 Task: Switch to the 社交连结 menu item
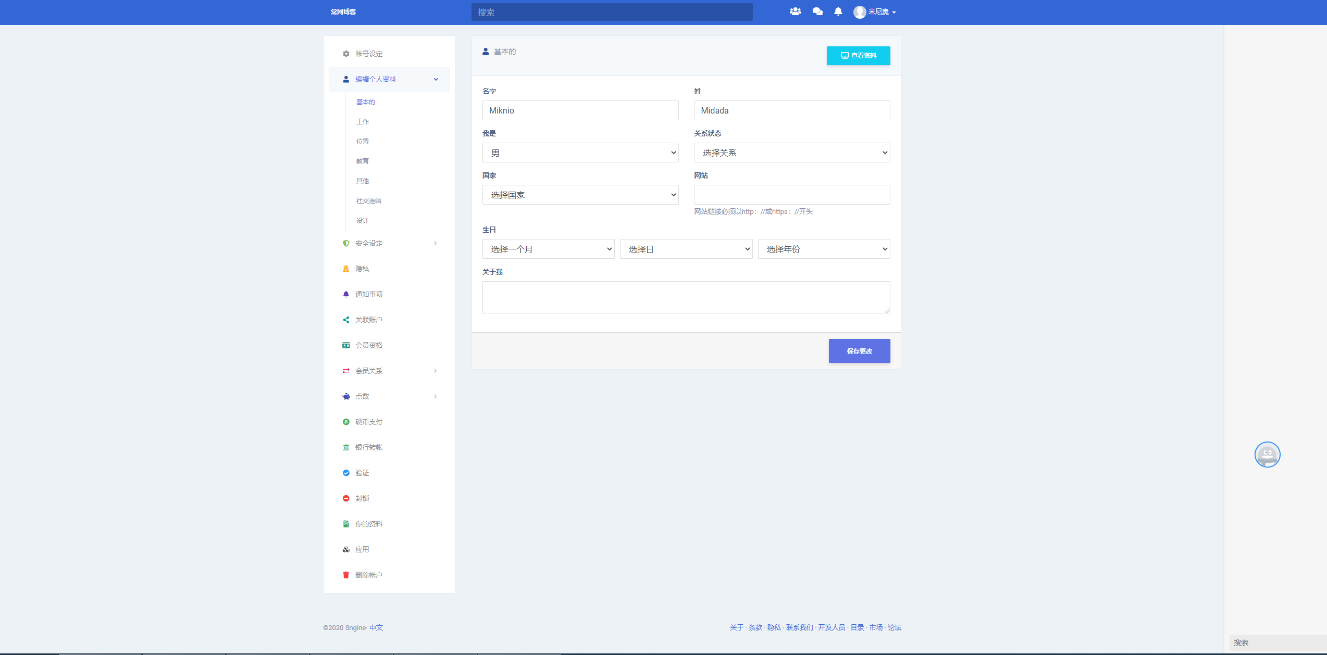(x=368, y=200)
